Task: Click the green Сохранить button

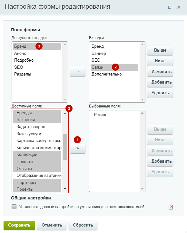Action: [x=19, y=225]
